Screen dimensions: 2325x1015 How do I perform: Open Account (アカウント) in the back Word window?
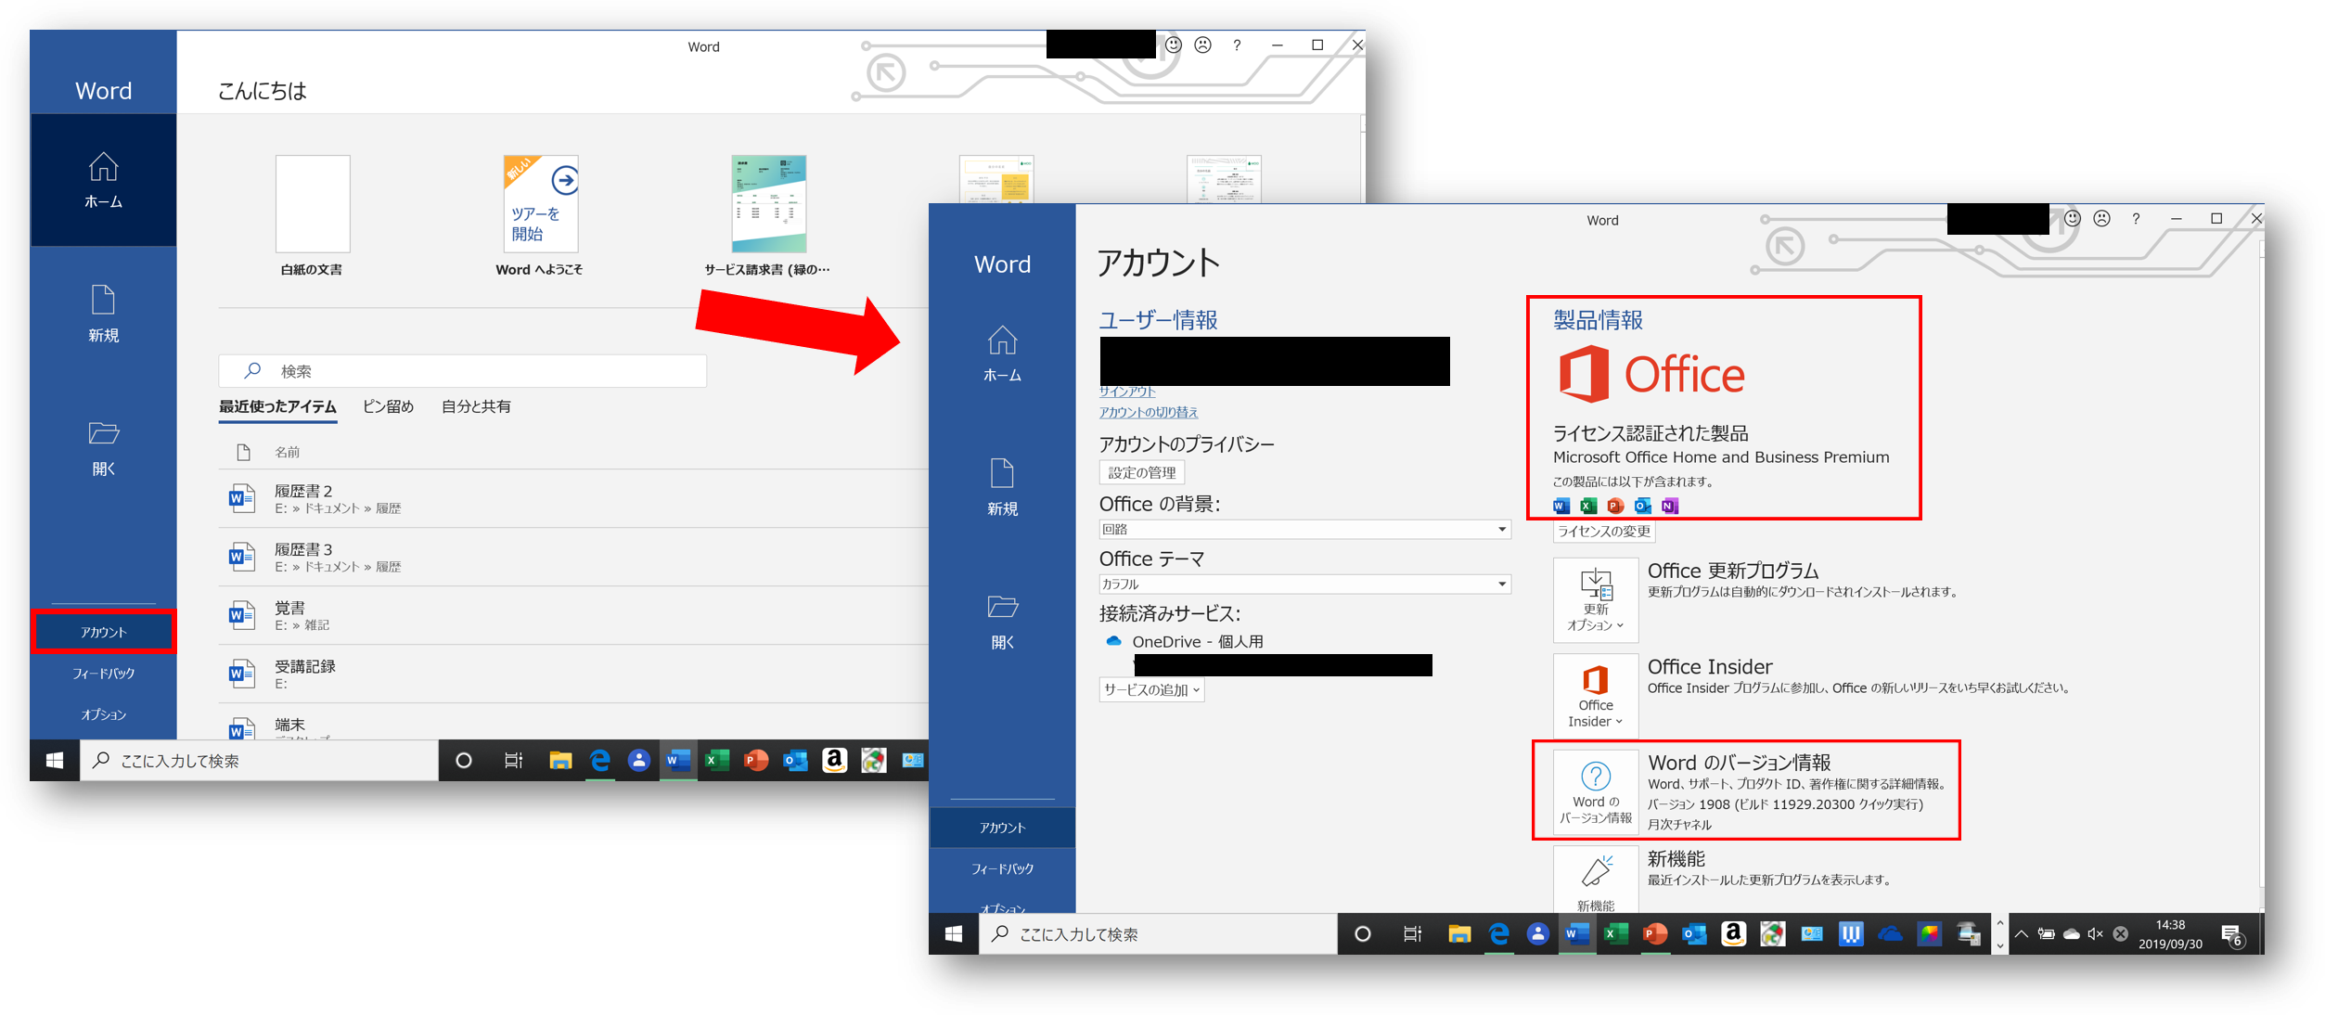point(103,632)
